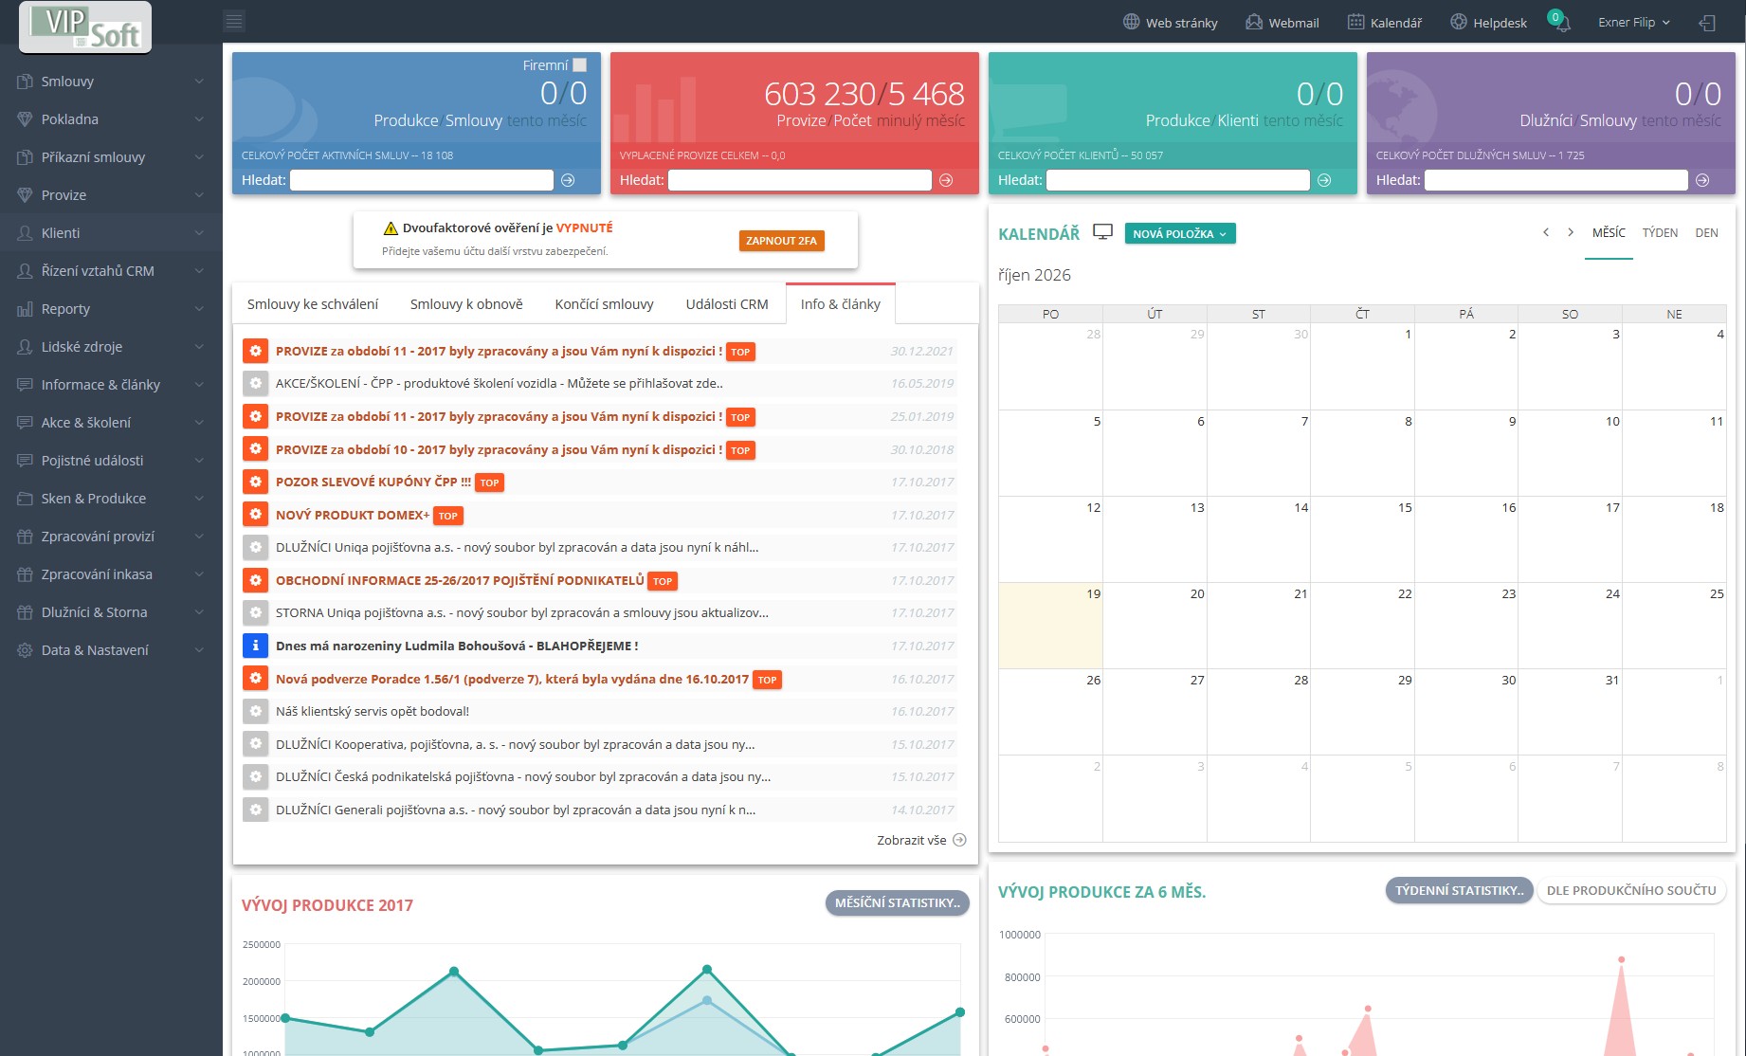1746x1056 pixels.
Task: Open Webmail from the top bar
Action: click(1282, 22)
